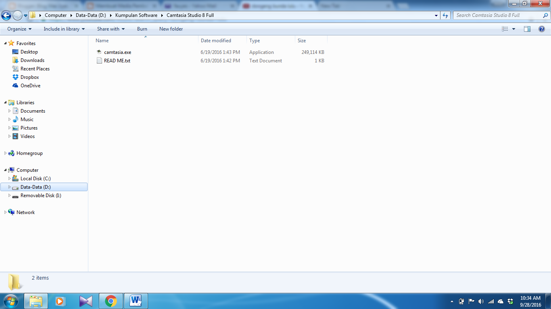The image size is (551, 309).
Task: Click the change view icon
Action: tap(505, 29)
